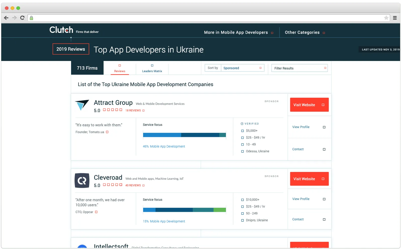The height and width of the screenshot is (251, 402).
Task: Click icon next to 50 - 249
Action: [x=242, y=214]
